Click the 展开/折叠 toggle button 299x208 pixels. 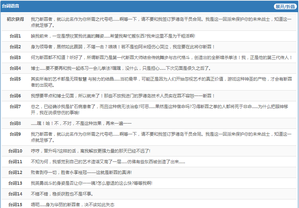pos(285,6)
